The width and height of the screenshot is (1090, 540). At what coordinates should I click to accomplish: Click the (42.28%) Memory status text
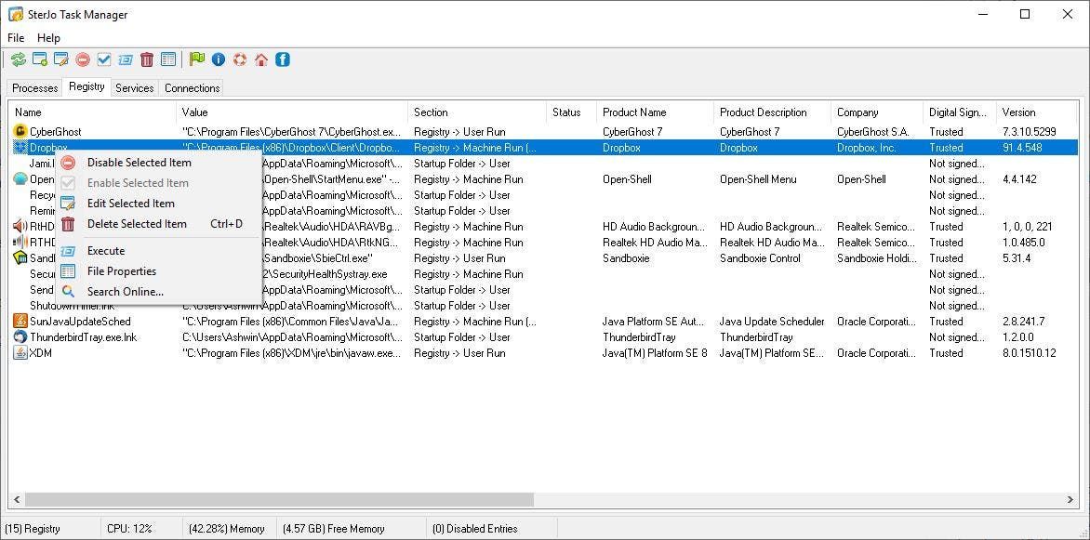227,529
